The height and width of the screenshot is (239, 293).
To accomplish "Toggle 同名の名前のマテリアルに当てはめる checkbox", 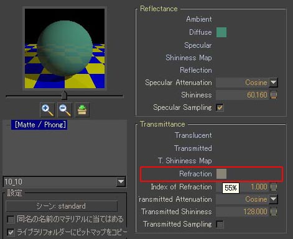I will [11, 219].
